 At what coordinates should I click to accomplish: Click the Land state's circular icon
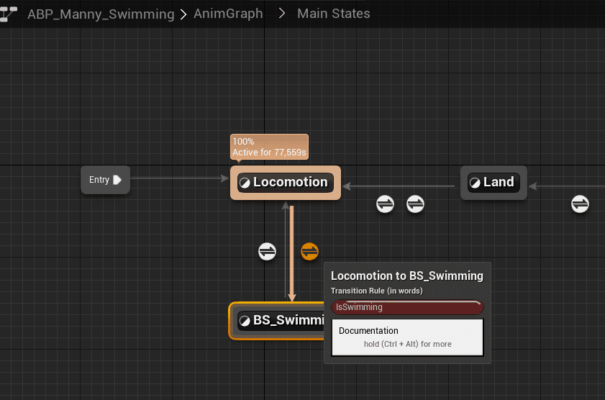point(475,183)
